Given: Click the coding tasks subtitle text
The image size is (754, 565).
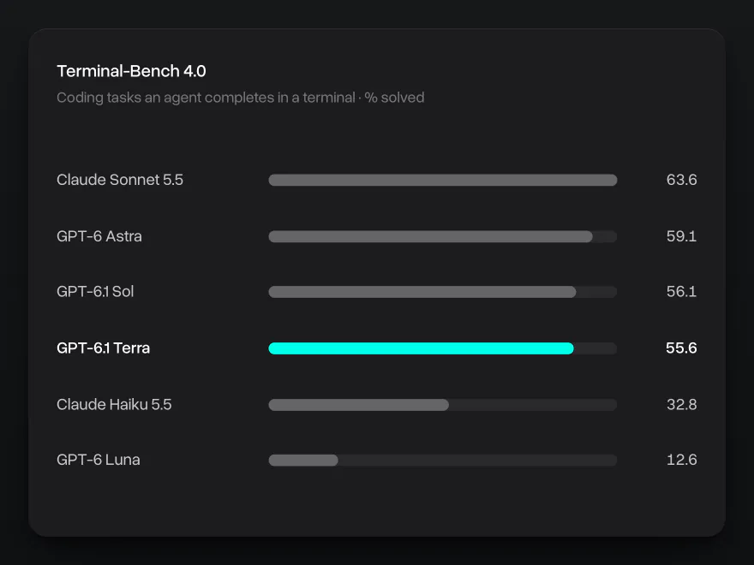Looking at the screenshot, I should coord(241,98).
